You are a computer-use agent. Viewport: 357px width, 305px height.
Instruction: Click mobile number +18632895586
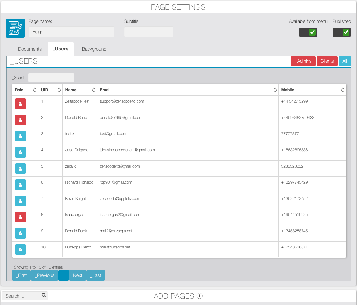(x=294, y=150)
